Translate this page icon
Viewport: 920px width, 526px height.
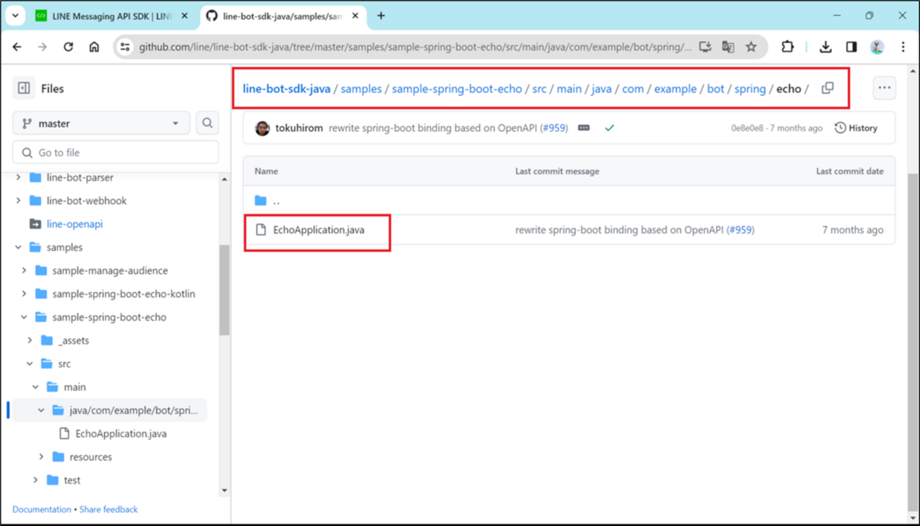pyautogui.click(x=728, y=47)
